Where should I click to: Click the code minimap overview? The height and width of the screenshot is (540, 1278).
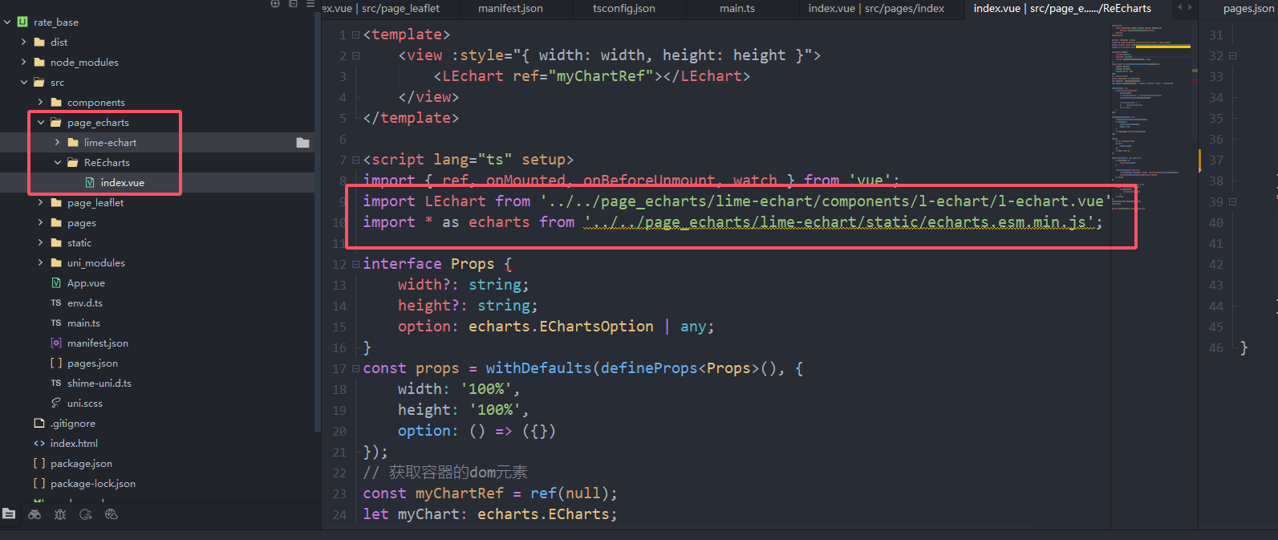click(x=1152, y=120)
